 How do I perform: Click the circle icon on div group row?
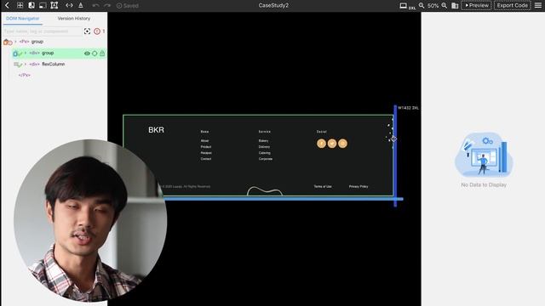(95, 54)
